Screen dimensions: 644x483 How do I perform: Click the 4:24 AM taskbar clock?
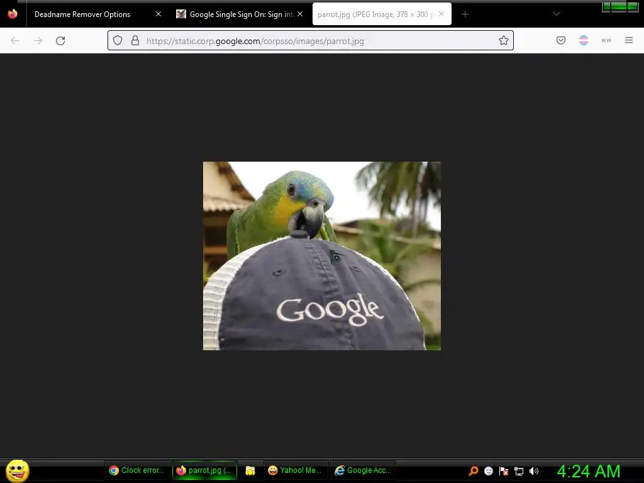point(589,471)
